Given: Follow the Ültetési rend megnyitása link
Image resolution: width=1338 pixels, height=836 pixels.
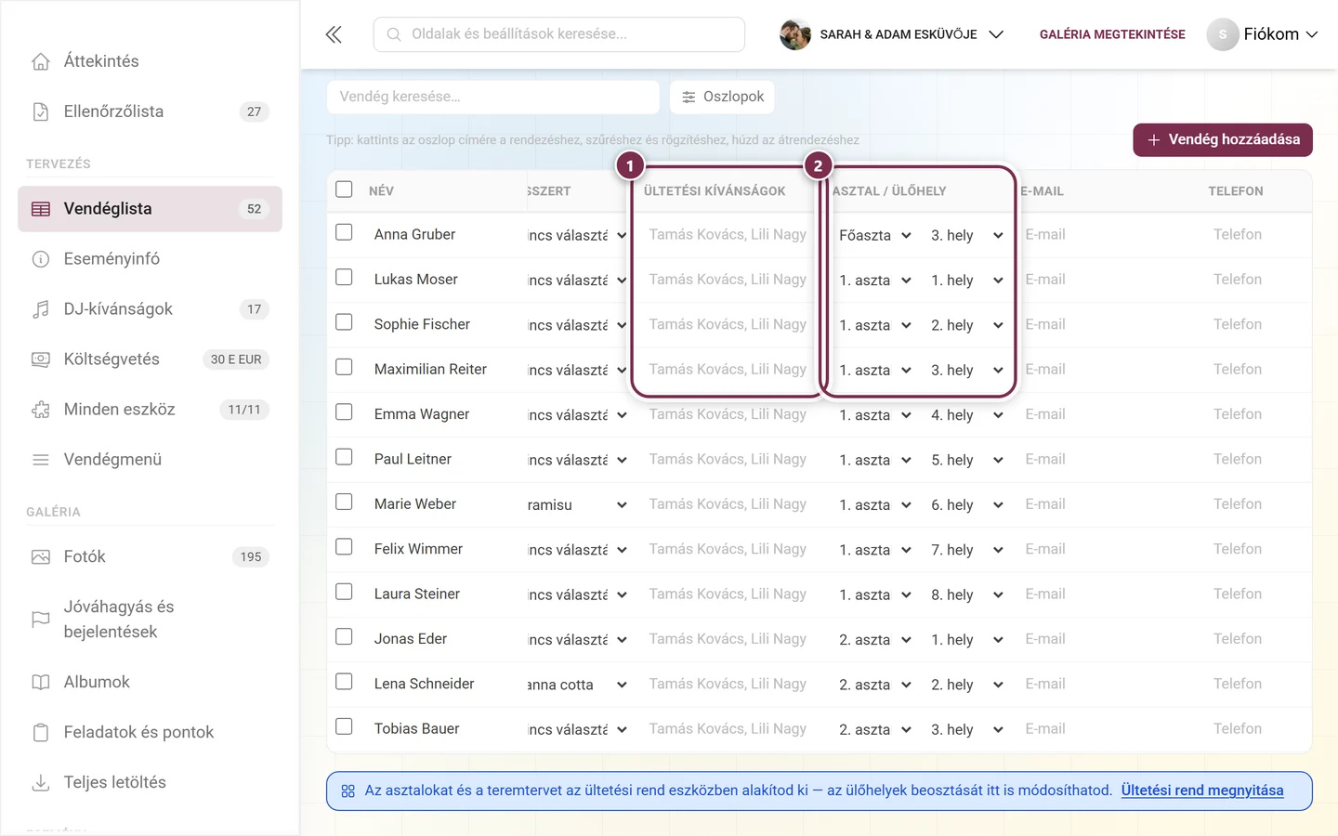Looking at the screenshot, I should (x=1202, y=790).
